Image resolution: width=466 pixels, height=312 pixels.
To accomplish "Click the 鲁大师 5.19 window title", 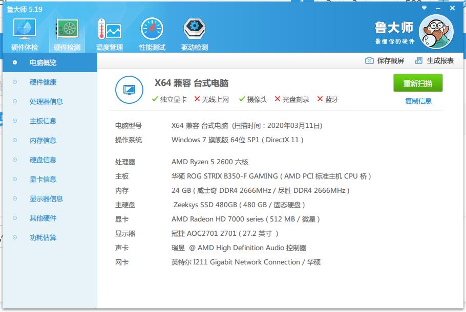I will (25, 9).
